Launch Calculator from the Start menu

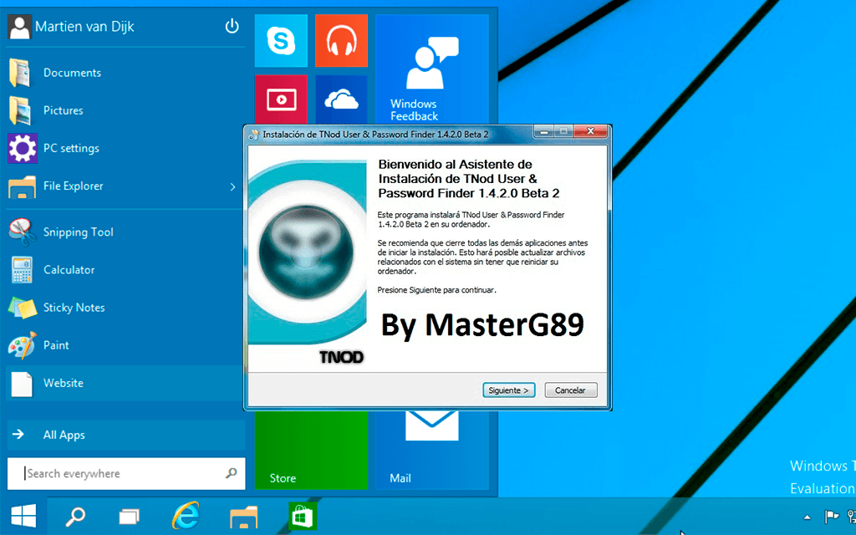click(x=125, y=270)
